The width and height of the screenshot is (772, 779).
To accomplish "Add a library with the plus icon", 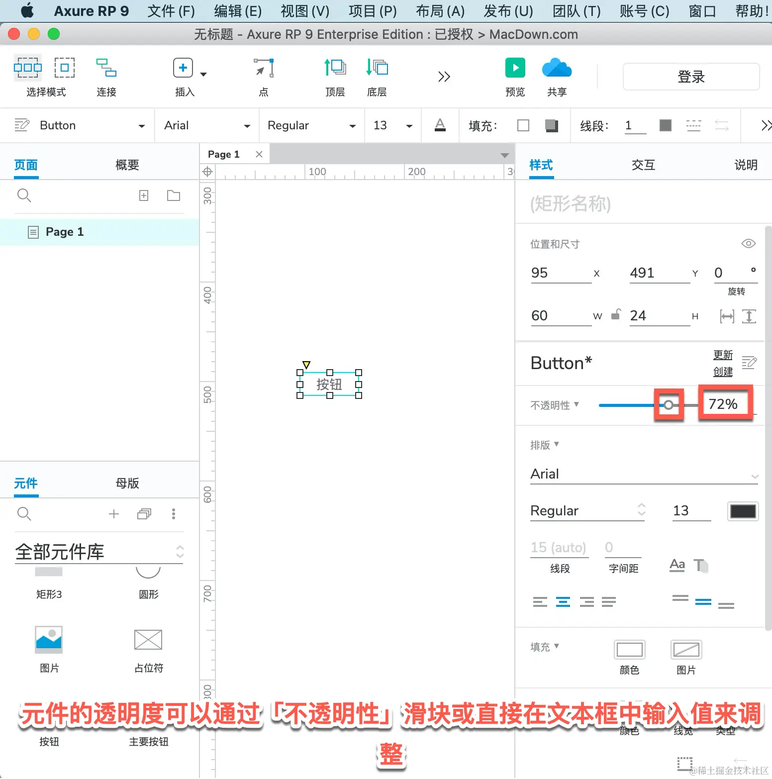I will pyautogui.click(x=114, y=514).
